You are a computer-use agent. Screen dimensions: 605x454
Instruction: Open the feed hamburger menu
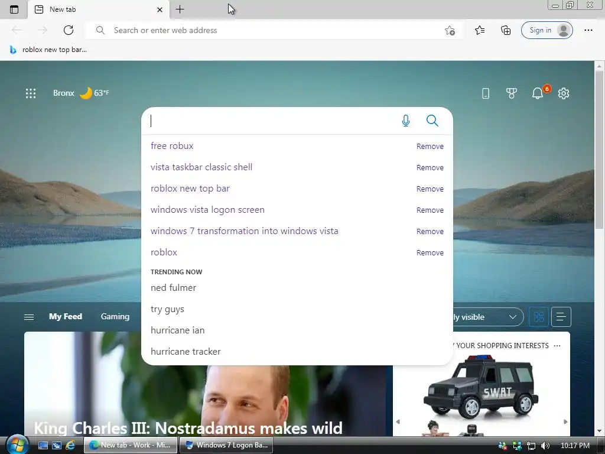coord(29,317)
